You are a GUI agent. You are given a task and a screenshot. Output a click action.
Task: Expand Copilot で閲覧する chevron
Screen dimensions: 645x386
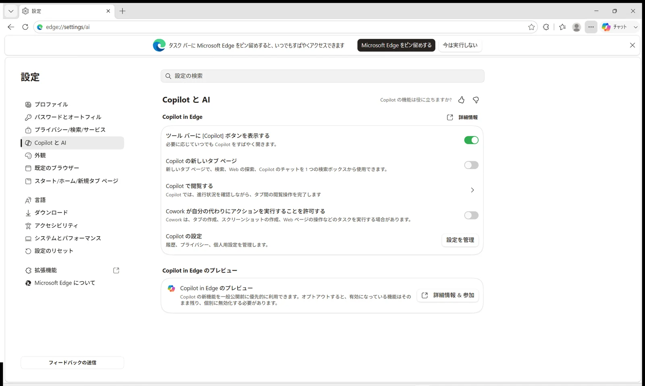pyautogui.click(x=472, y=190)
